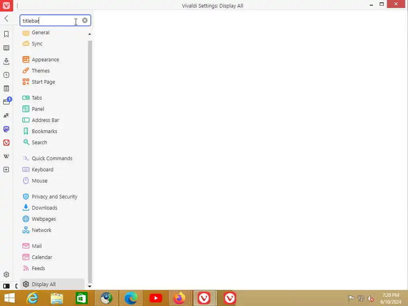
Task: Open the Vivaldi web panel in the side panel
Action: [6, 143]
